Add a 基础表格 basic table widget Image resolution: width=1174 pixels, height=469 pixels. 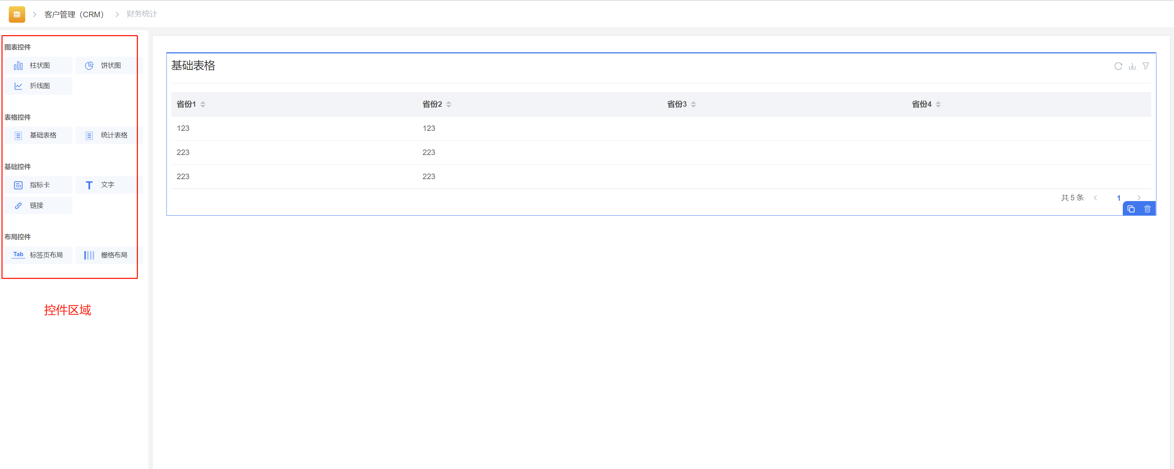[39, 136]
